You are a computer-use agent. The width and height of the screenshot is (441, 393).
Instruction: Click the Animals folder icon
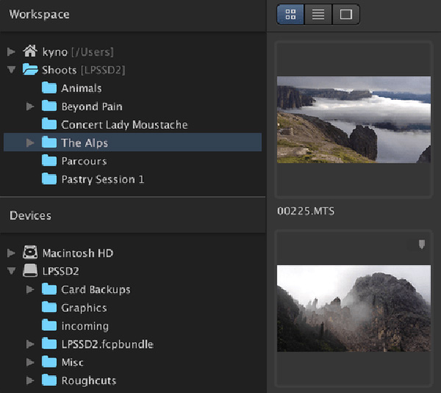[x=49, y=87]
